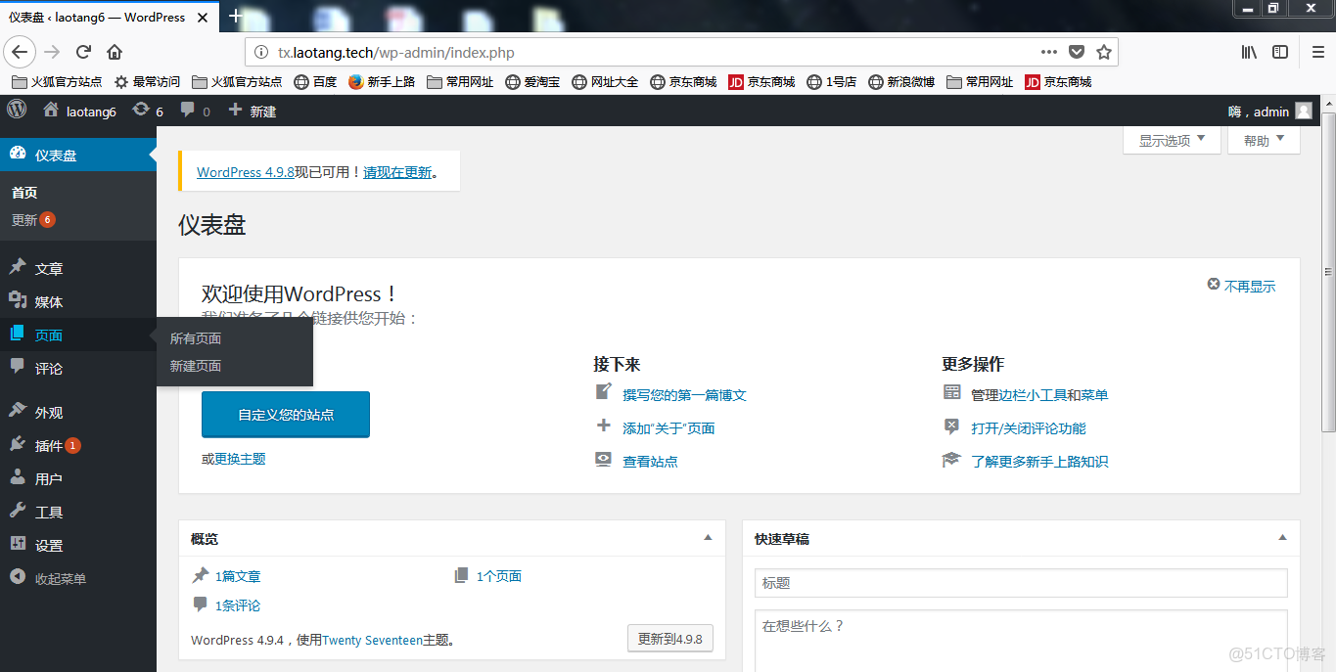Viewport: 1336px width, 672px height.
Task: Click 1 post (1篇文章) link
Action: [x=238, y=576]
